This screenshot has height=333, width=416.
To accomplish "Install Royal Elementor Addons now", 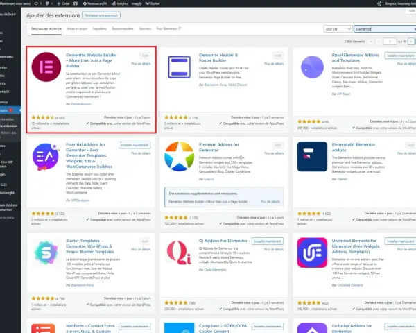I will [x=400, y=55].
